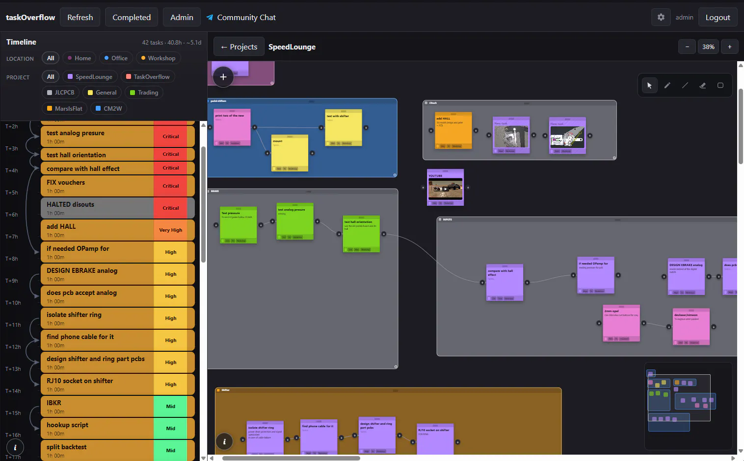Toggle the MarsIsFlat project filter

click(64, 108)
